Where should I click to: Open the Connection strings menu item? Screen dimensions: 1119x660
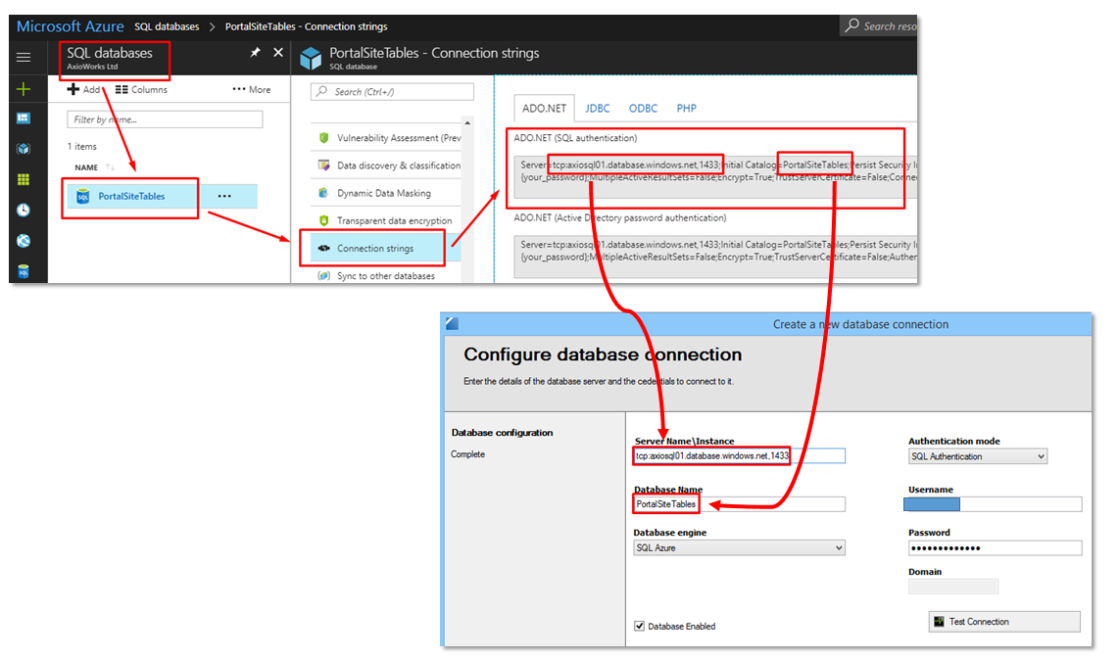click(x=385, y=249)
